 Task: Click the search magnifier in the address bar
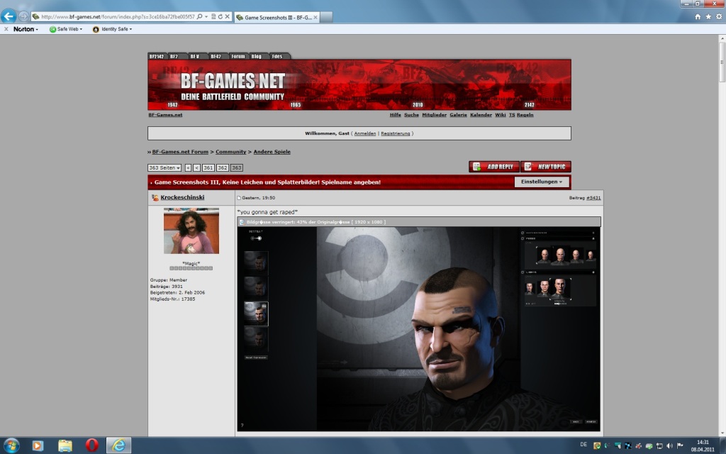click(199, 17)
